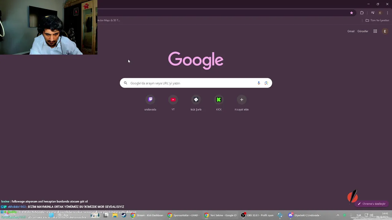
Task: Restore down the Chrome window
Action: point(378,4)
